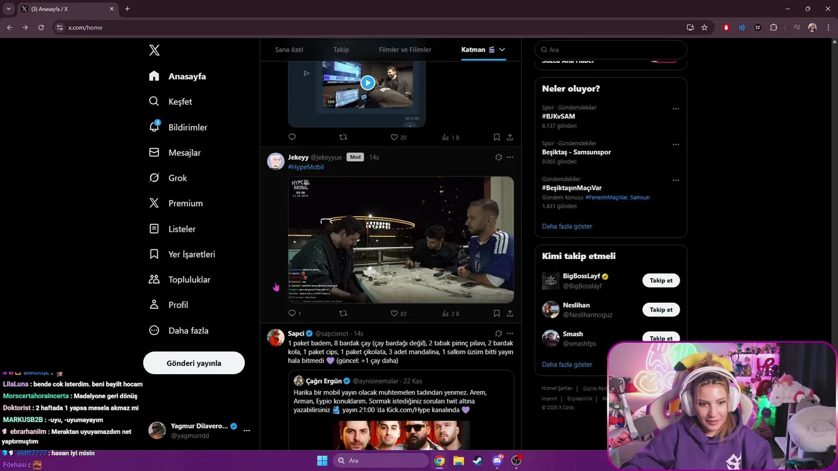Follow BigBossLayf

[661, 281]
